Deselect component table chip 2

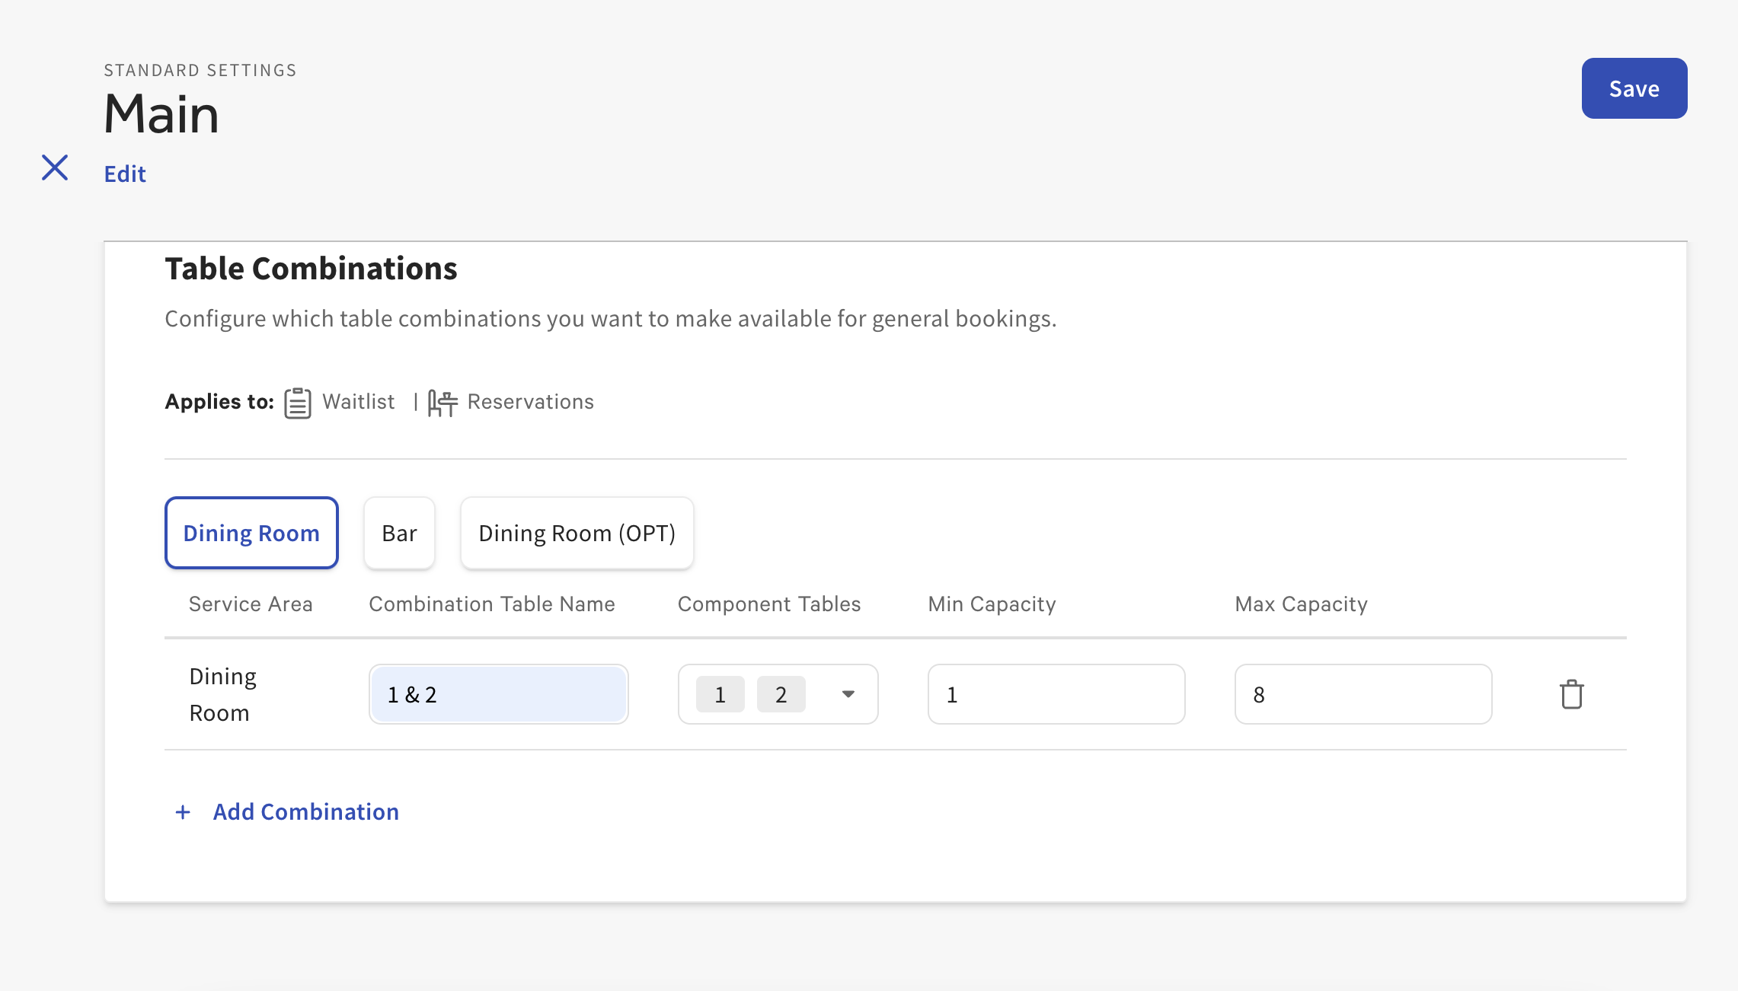tap(781, 693)
